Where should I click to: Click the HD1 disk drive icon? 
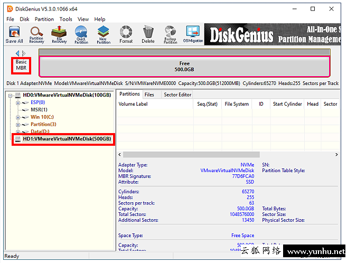18,139
